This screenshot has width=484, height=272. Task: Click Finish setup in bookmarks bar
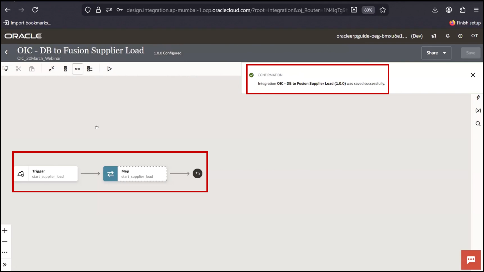click(465, 23)
